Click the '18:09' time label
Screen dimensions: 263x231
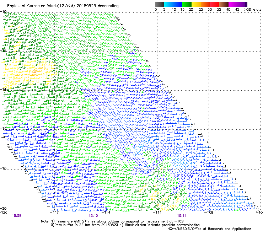(17, 216)
